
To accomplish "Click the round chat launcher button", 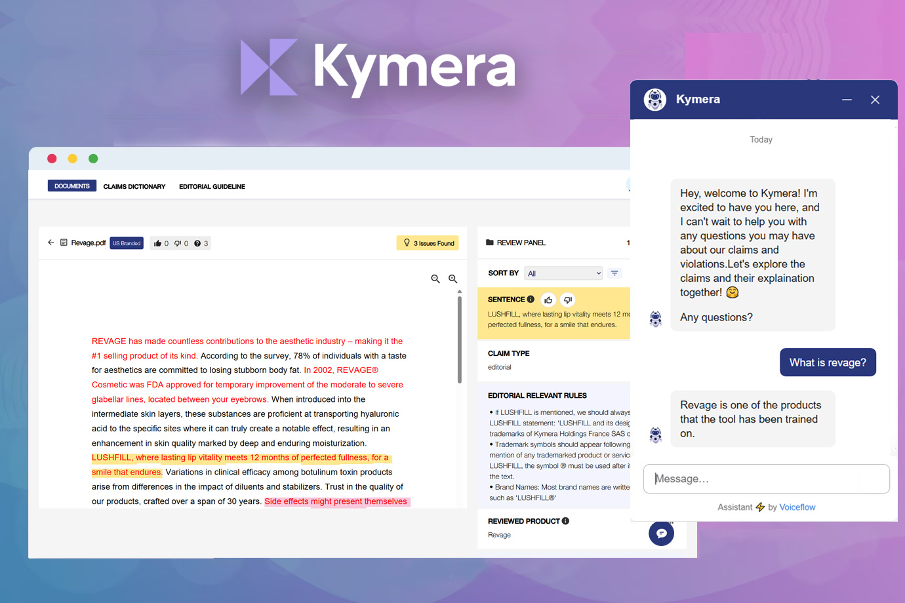I will [661, 533].
